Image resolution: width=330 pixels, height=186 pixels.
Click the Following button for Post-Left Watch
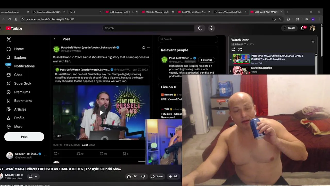pyautogui.click(x=207, y=60)
